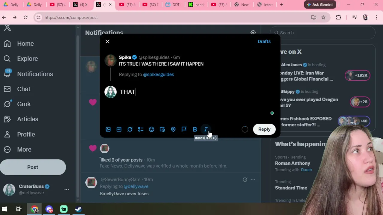Toggle bold formatting in composer
Screen dimensions: 383x215
tap(195, 129)
